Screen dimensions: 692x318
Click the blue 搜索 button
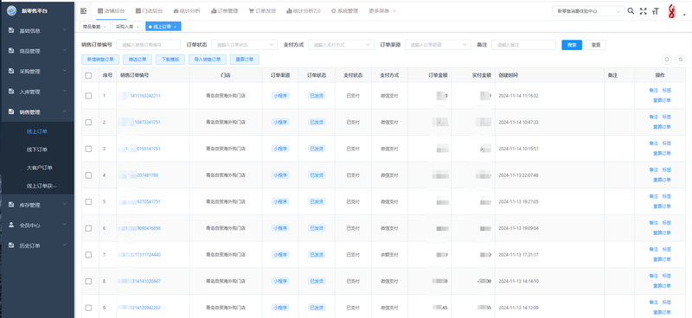[x=572, y=45]
